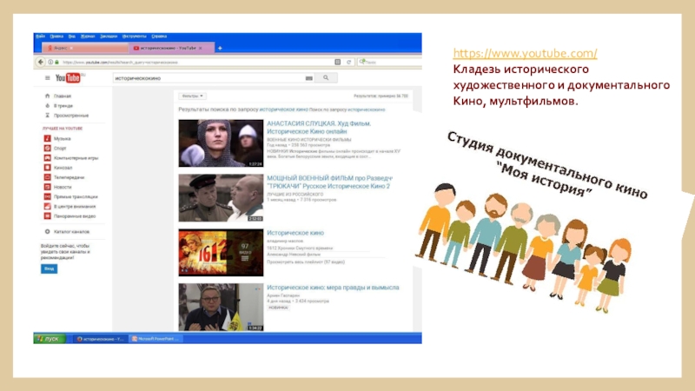Click В центре внимания red icon
The width and height of the screenshot is (695, 391).
(x=48, y=207)
